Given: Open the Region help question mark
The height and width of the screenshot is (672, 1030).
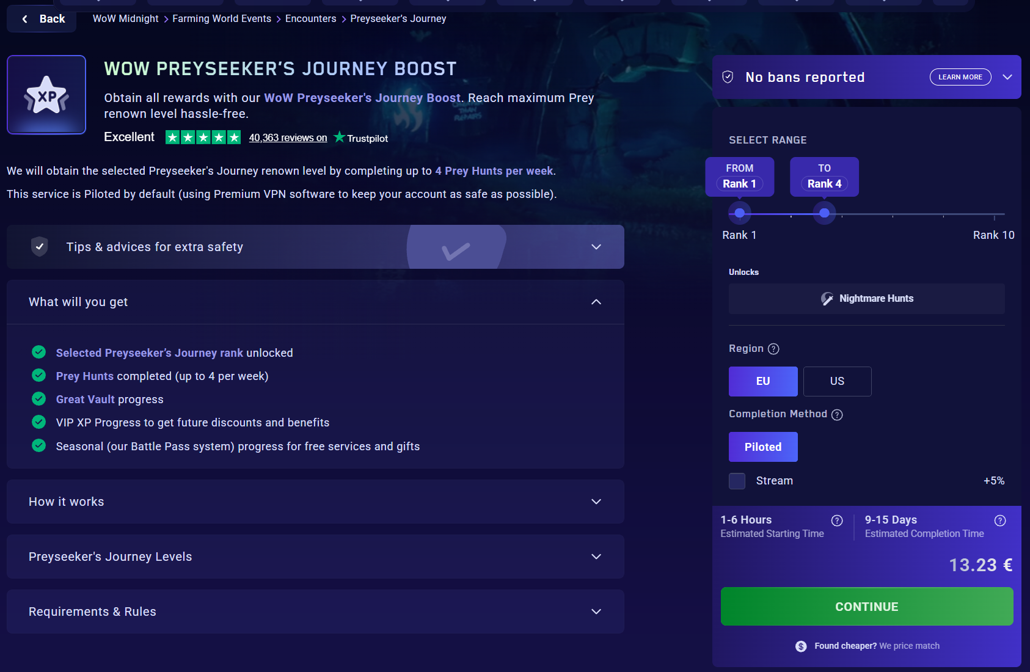Looking at the screenshot, I should (x=773, y=349).
